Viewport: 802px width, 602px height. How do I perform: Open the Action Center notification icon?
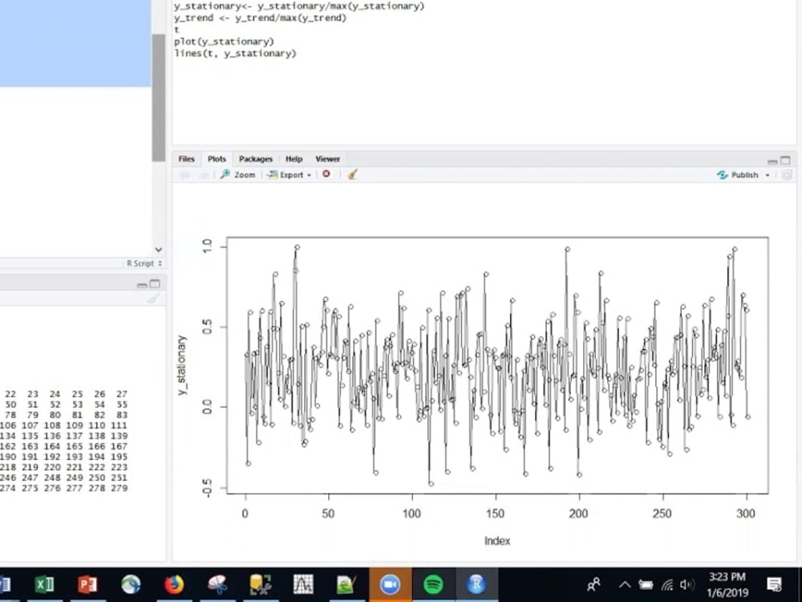point(773,584)
